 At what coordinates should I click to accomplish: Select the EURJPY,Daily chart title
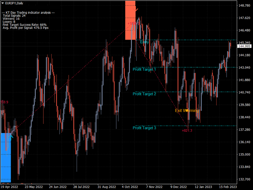pyautogui.click(x=14, y=3)
